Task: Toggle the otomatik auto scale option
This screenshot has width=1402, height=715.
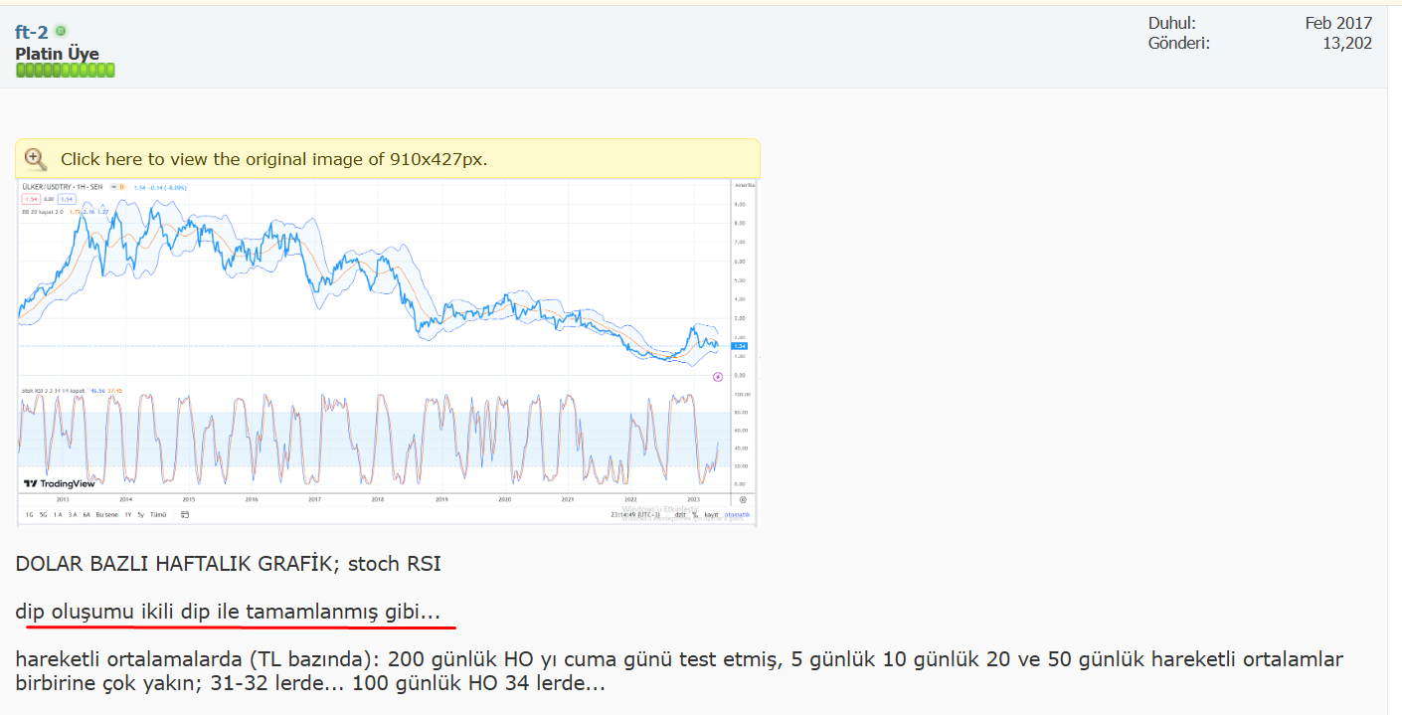Action: pyautogui.click(x=737, y=514)
